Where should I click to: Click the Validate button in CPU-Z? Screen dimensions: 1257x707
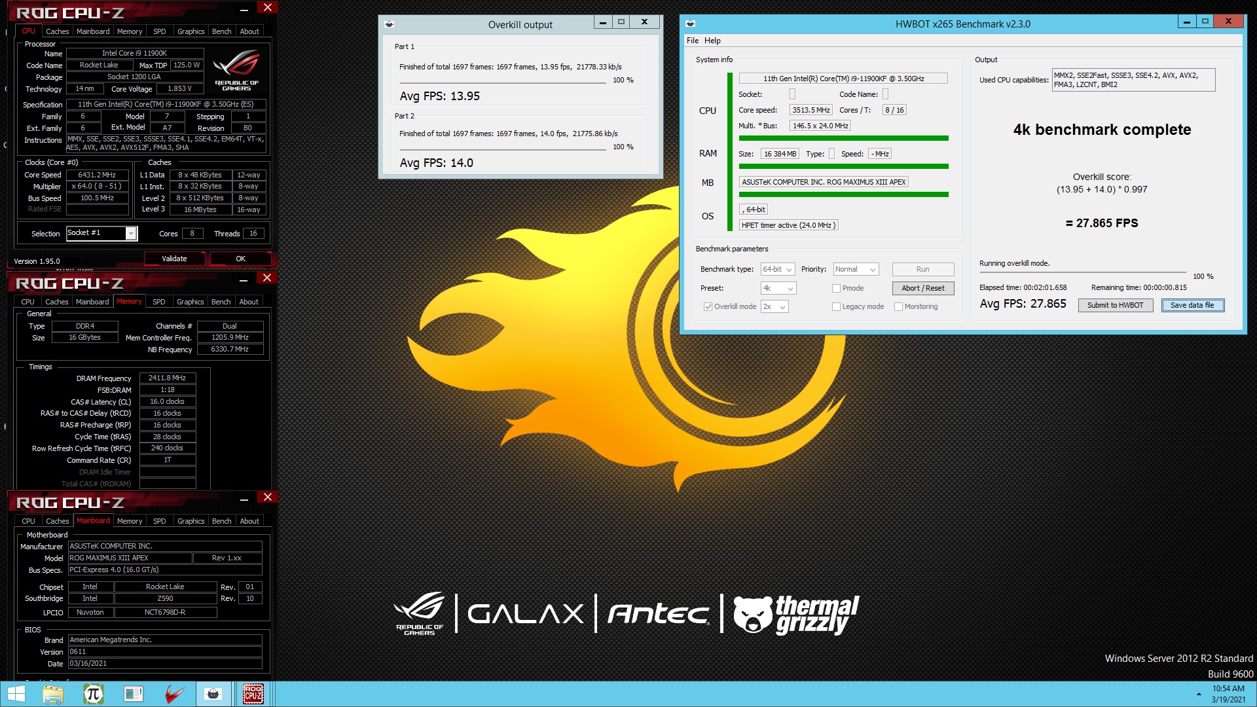coord(174,259)
